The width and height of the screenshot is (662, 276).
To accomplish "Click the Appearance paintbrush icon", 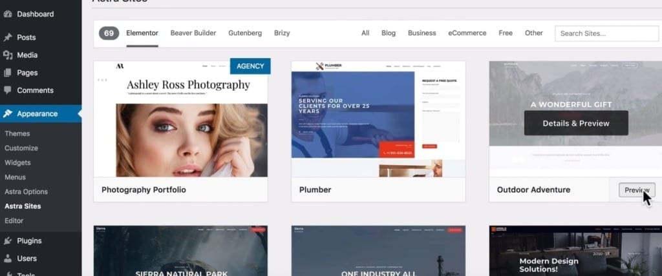I will pyautogui.click(x=8, y=113).
